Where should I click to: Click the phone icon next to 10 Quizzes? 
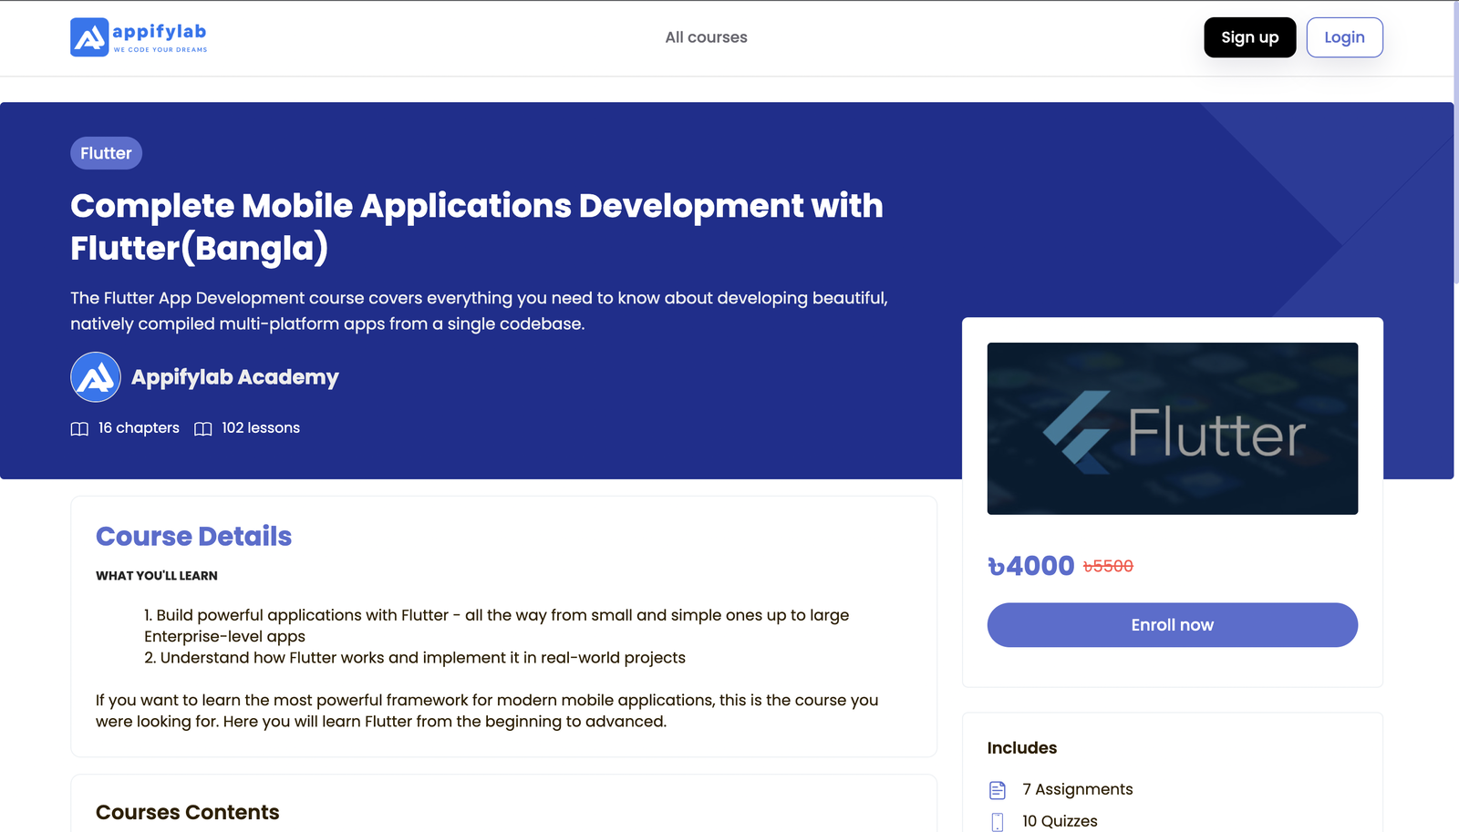point(998,821)
